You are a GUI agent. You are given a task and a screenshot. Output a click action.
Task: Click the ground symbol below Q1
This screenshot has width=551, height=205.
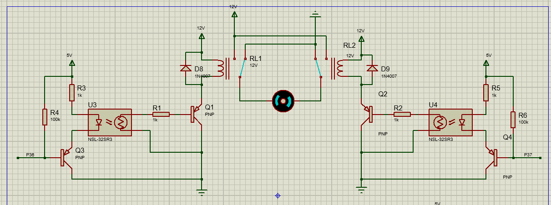point(202,191)
